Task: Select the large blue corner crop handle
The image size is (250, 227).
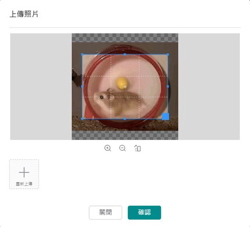Action: tap(166, 116)
